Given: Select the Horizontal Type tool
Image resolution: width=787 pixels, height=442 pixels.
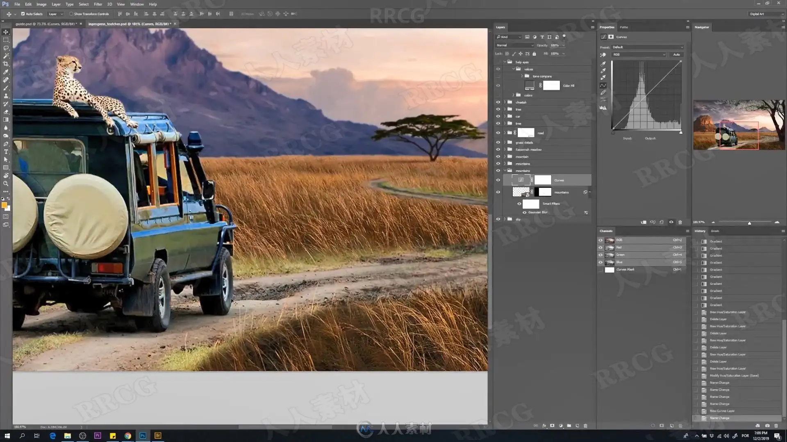Looking at the screenshot, I should point(6,152).
